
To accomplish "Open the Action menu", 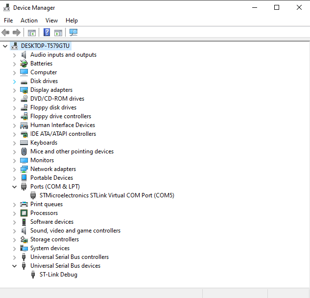I will tap(29, 21).
